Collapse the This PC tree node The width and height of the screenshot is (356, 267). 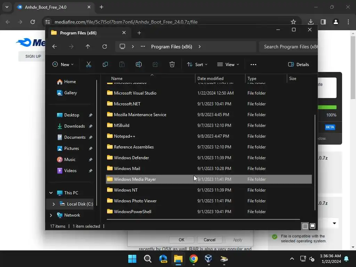51,193
